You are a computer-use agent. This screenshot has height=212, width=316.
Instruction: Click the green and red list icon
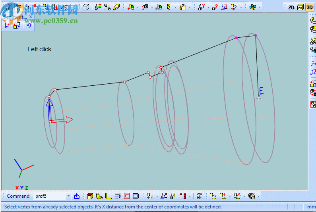[200, 196]
